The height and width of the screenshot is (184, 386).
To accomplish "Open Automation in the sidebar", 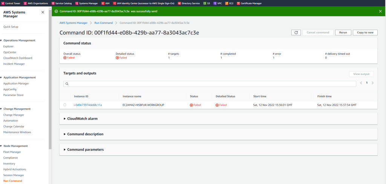I will click(11, 121).
